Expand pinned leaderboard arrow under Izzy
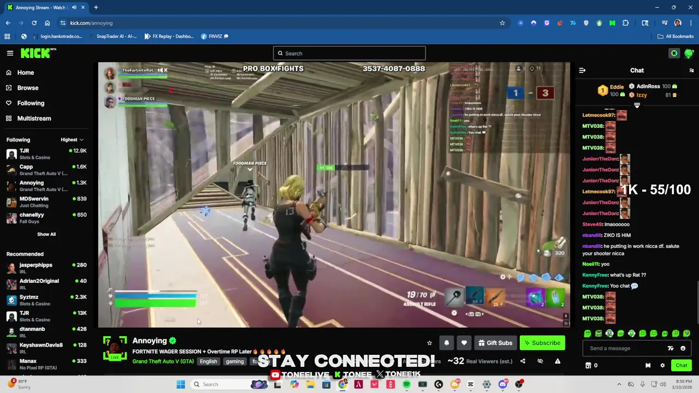The width and height of the screenshot is (699, 393). [637, 105]
